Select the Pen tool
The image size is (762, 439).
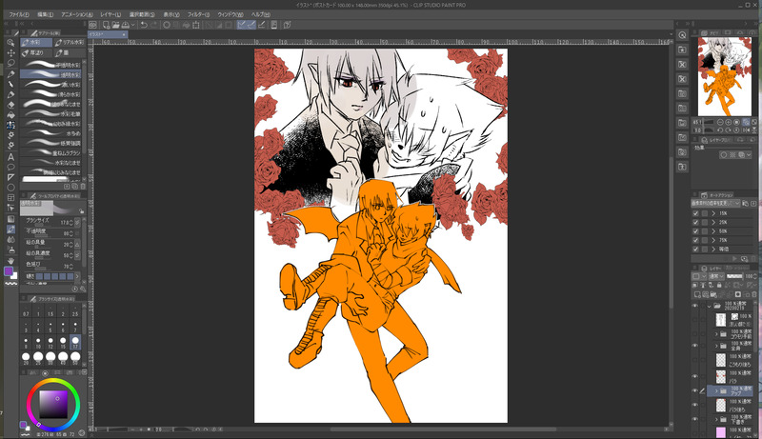click(x=10, y=74)
